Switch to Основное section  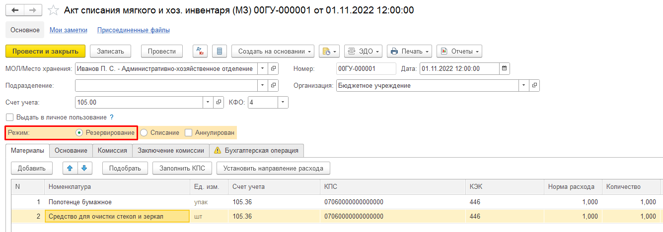pos(25,30)
